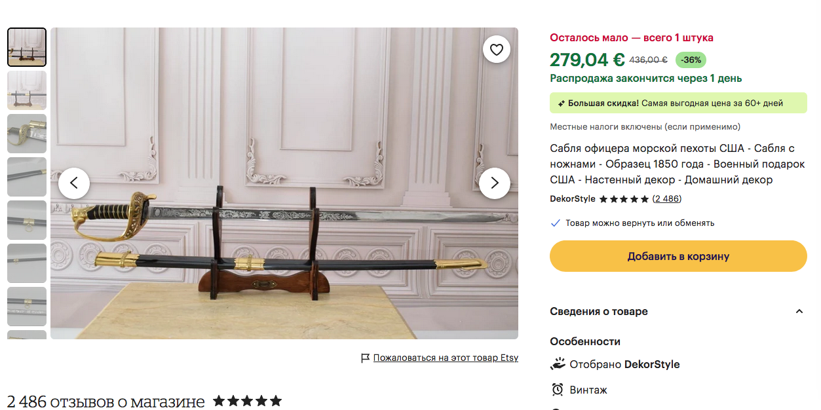This screenshot has width=821, height=410.
Task: Select the second thumbnail with stand
Action: point(27,90)
